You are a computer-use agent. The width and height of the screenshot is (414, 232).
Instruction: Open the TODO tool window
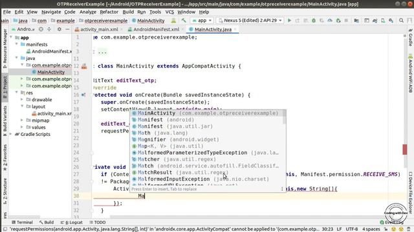click(x=98, y=222)
